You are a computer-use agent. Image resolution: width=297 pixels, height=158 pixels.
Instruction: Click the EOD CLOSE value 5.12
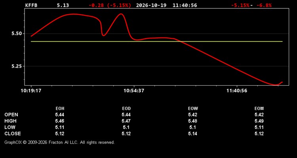pyautogui.click(x=126, y=134)
